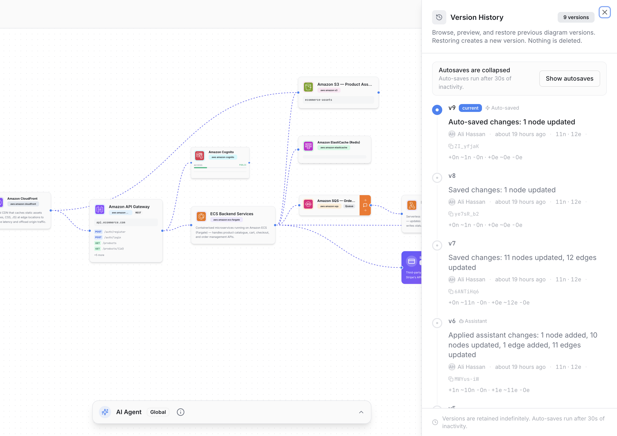The image size is (617, 436).
Task: Click the 'aws amazon elasticache' tag
Action: pos(333,147)
